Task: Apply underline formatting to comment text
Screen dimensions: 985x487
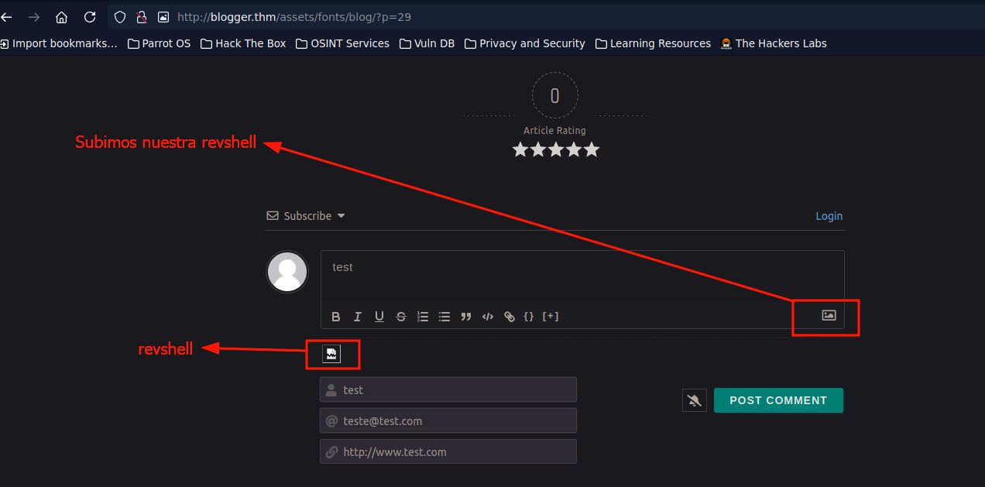Action: [379, 317]
